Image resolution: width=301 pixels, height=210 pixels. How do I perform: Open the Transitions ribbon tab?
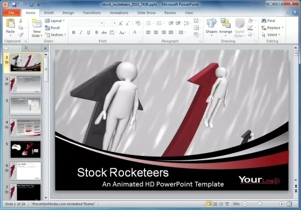click(92, 12)
